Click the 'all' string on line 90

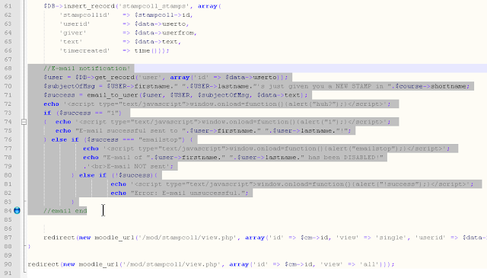pyautogui.click(x=369, y=264)
